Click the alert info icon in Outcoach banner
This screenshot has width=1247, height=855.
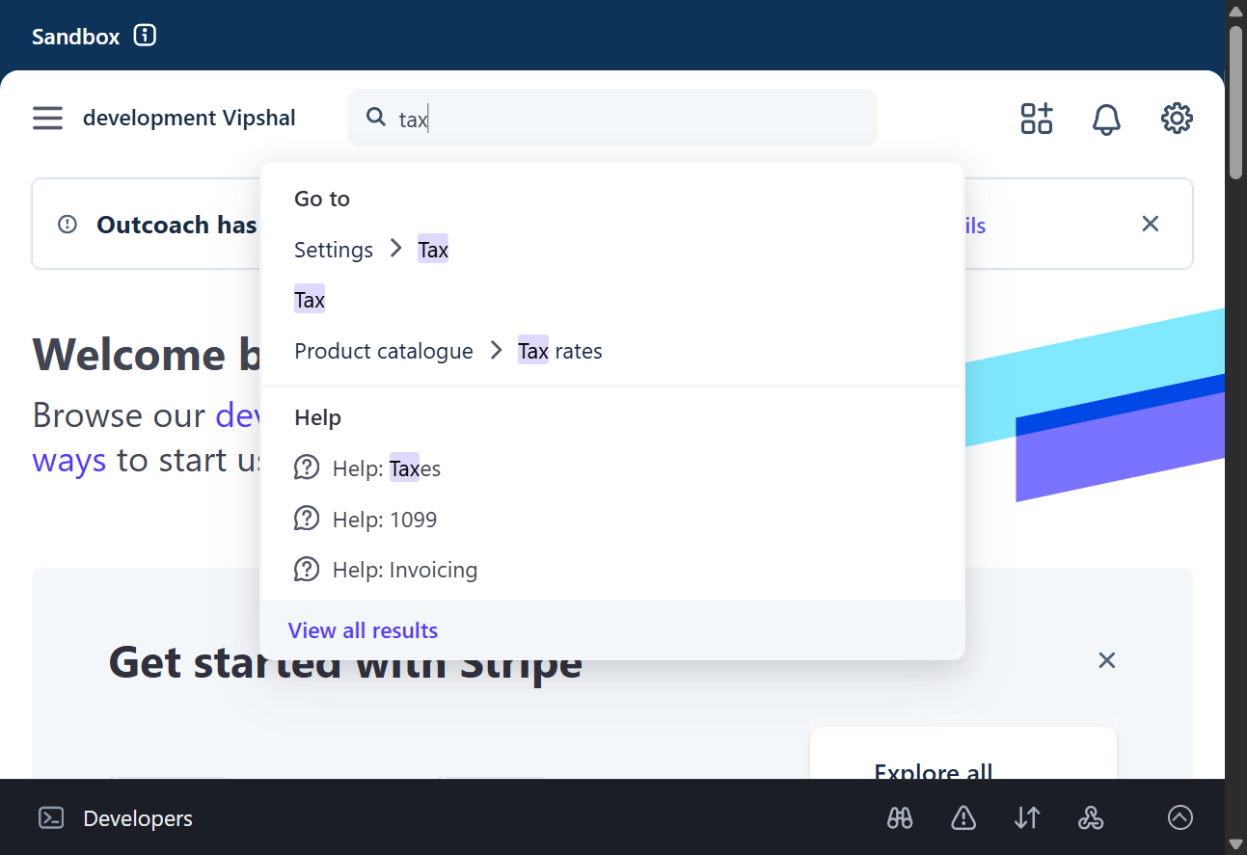click(x=68, y=224)
